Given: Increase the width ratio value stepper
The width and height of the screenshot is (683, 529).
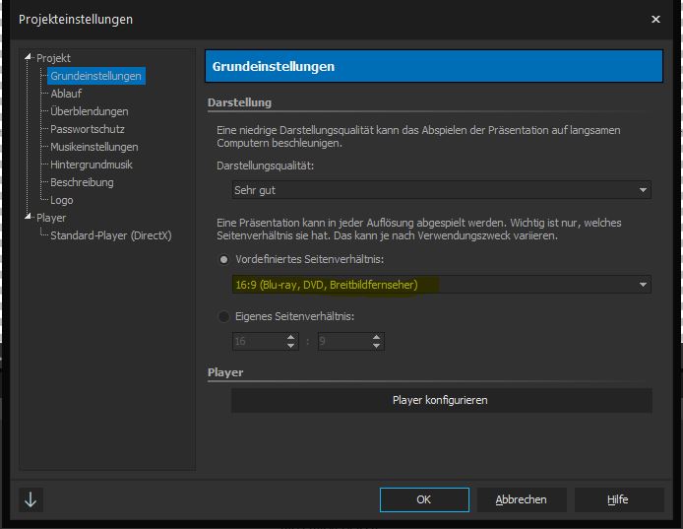Looking at the screenshot, I should pos(290,337).
